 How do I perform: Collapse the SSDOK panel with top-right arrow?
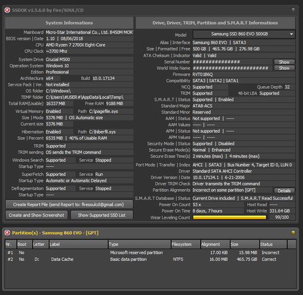[x=293, y=9]
